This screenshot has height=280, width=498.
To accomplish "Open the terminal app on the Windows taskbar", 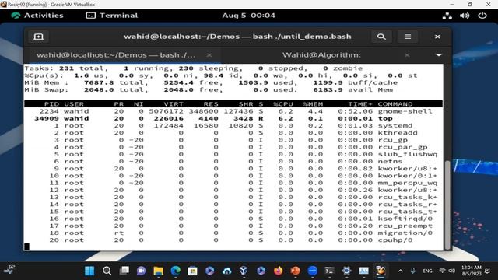I will point(329,271).
